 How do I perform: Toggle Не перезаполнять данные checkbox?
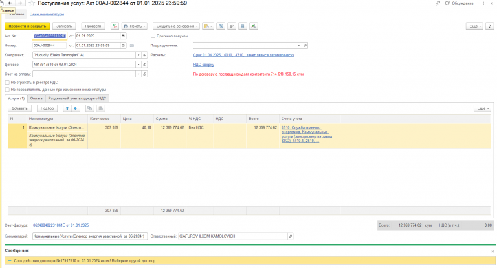point(7,90)
